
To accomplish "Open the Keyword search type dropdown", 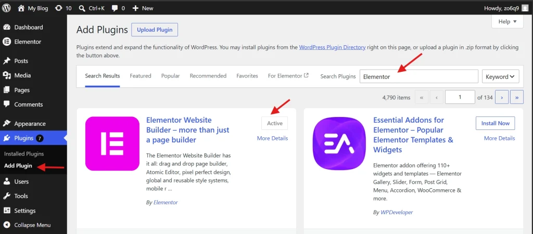I will pos(500,76).
